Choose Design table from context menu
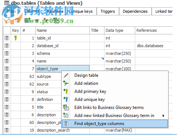The width and height of the screenshot is (177, 136). click(115, 75)
